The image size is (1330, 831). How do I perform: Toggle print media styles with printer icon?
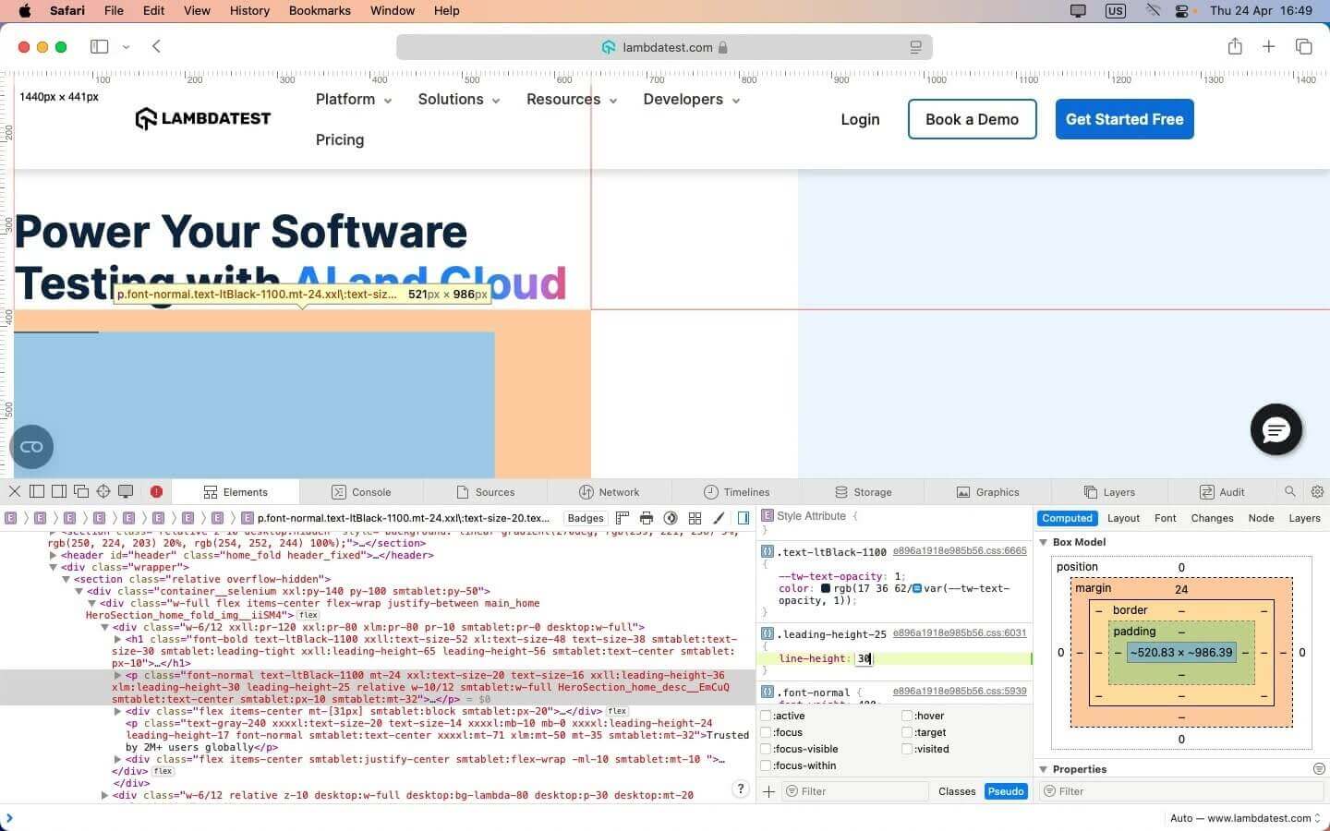click(x=647, y=518)
